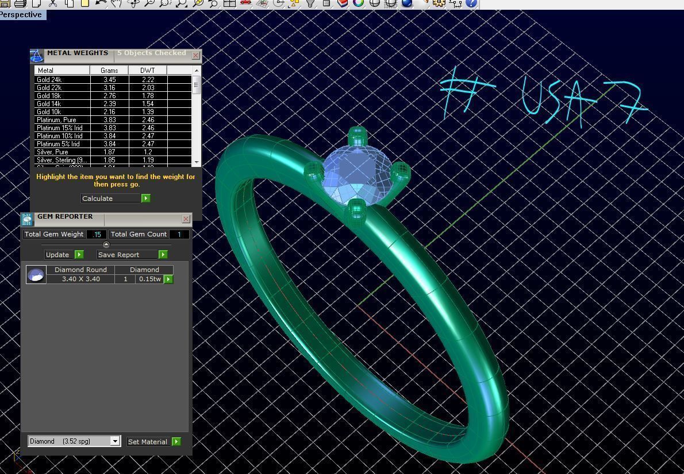Click the Metal column header
Screen dimensions: 684x474
click(x=62, y=70)
